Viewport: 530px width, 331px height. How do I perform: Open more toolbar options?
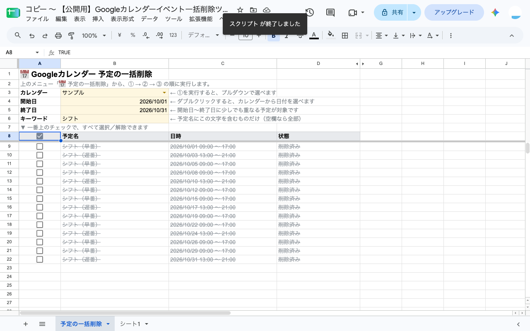tap(451, 36)
